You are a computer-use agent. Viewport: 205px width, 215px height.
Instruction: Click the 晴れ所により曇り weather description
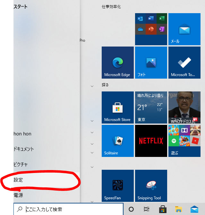150,95
